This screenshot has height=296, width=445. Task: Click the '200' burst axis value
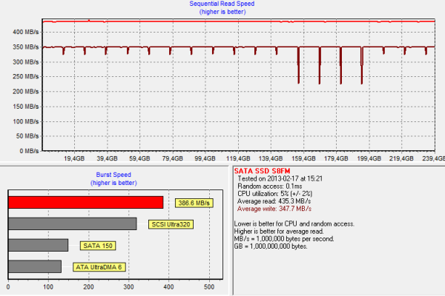pyautogui.click(x=88, y=287)
